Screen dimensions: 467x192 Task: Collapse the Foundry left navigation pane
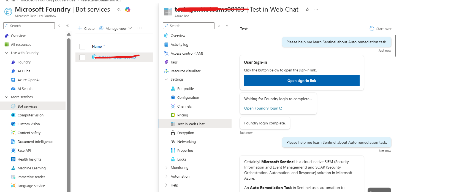pyautogui.click(x=67, y=26)
